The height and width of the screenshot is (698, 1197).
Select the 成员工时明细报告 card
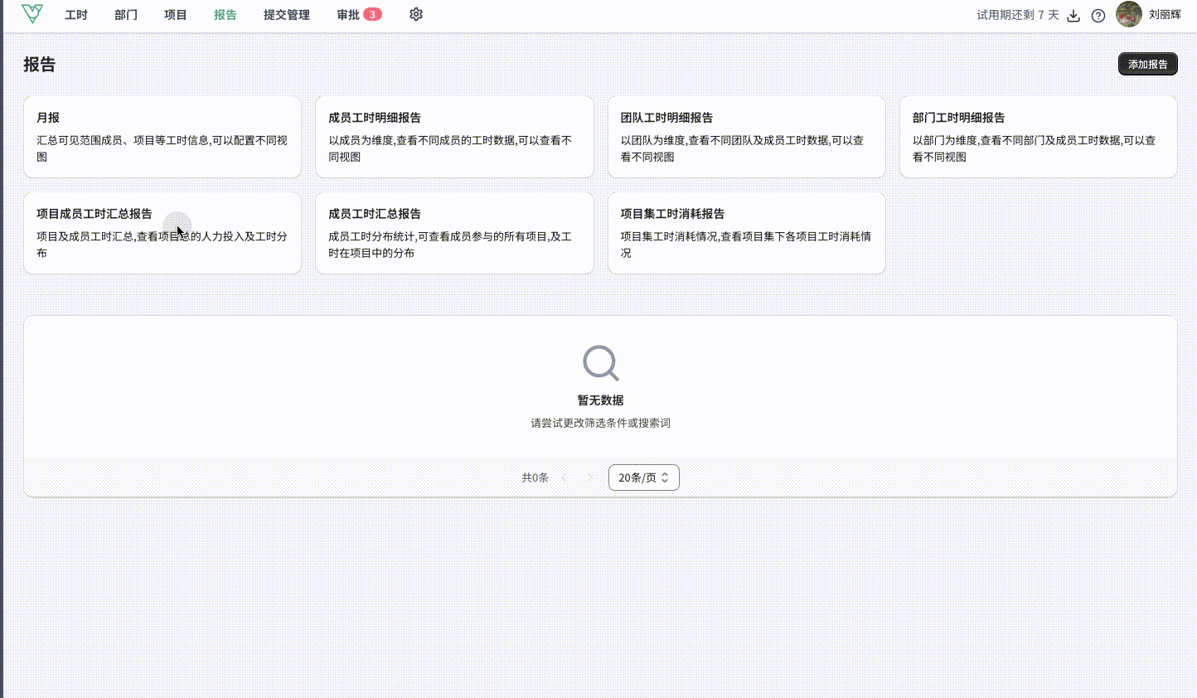click(454, 137)
